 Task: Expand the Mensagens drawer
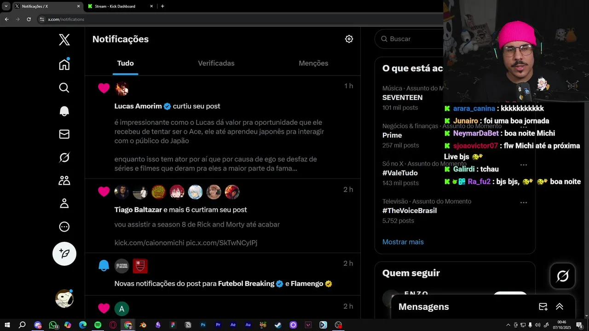560,307
